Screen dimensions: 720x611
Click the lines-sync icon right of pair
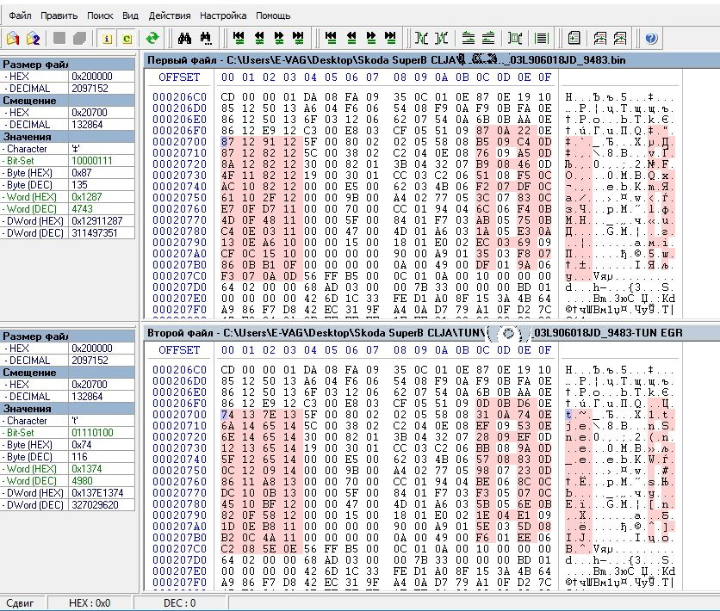coord(488,38)
